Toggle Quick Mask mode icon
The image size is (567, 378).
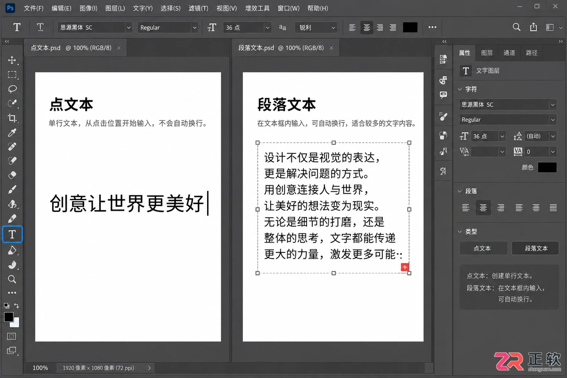(x=12, y=336)
